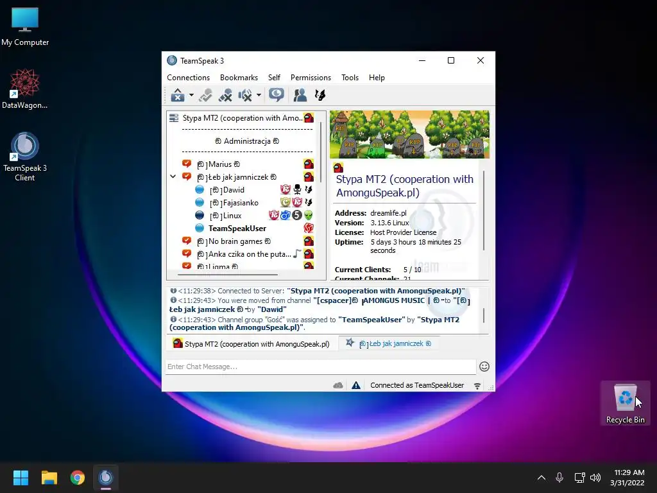Click the number 5 badge next to Linux

coord(297,216)
